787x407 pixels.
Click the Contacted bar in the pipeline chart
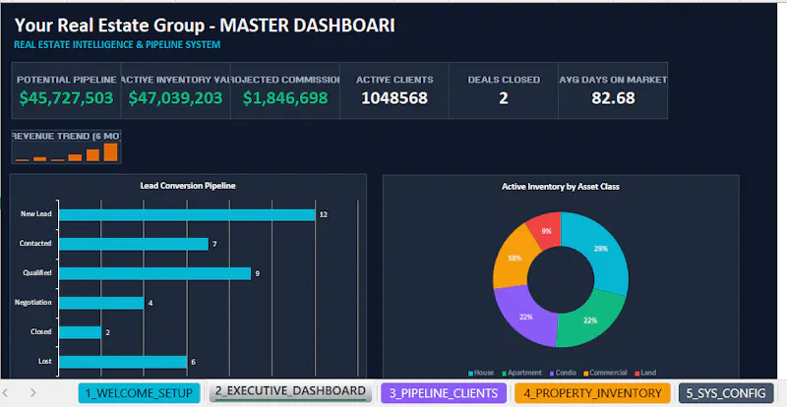[134, 244]
